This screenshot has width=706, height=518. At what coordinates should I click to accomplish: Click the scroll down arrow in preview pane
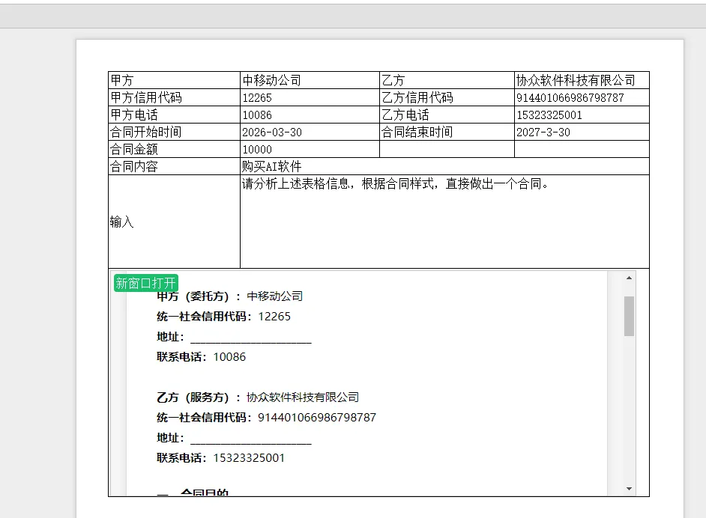629,488
